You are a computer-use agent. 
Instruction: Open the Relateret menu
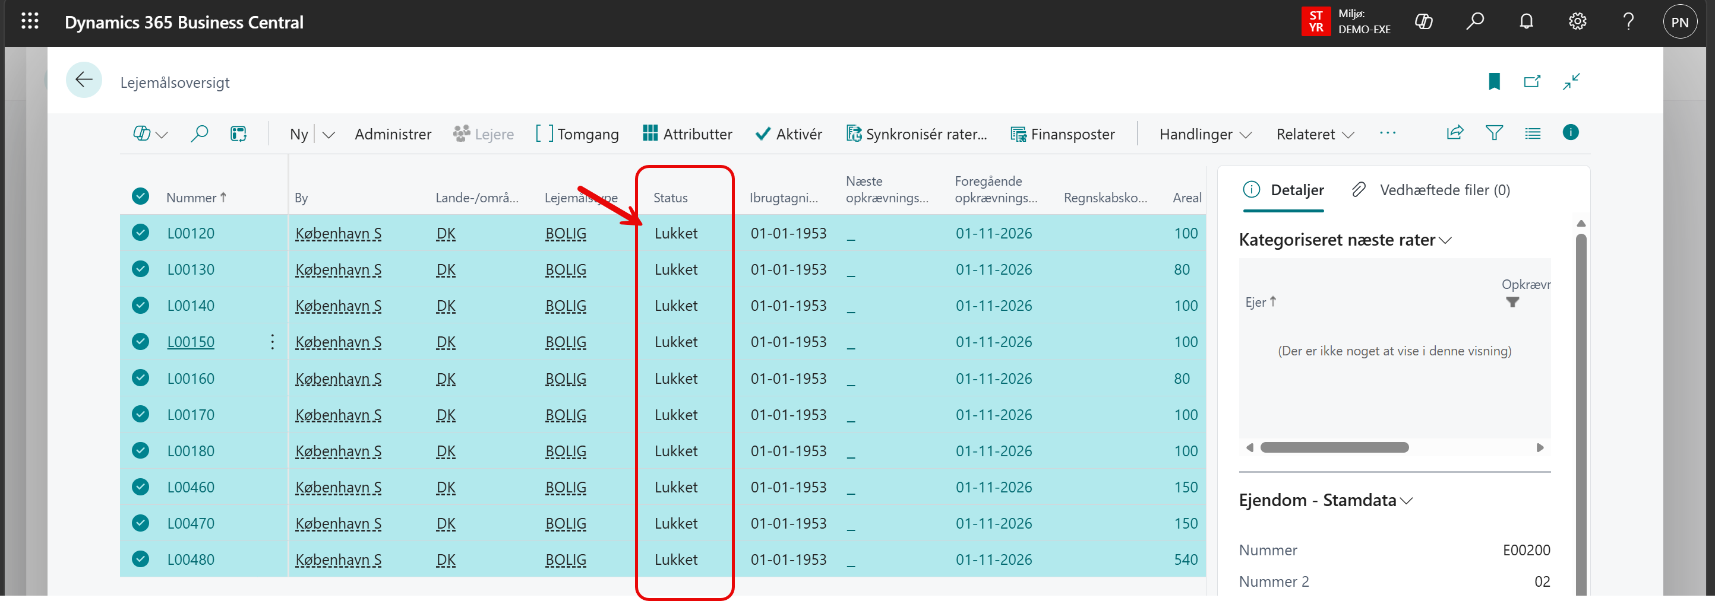coord(1315,133)
